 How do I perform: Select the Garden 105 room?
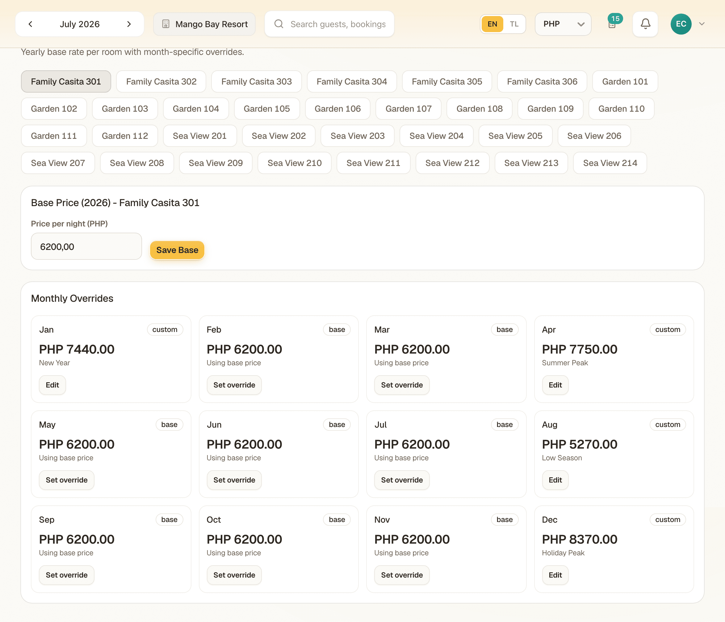coord(267,109)
